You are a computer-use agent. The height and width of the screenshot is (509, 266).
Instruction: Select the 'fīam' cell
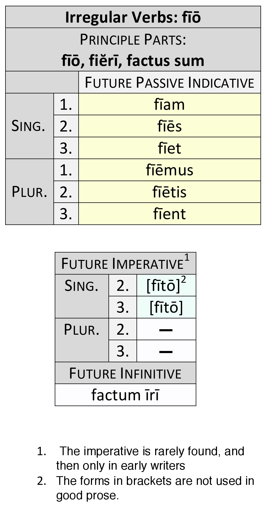169,104
